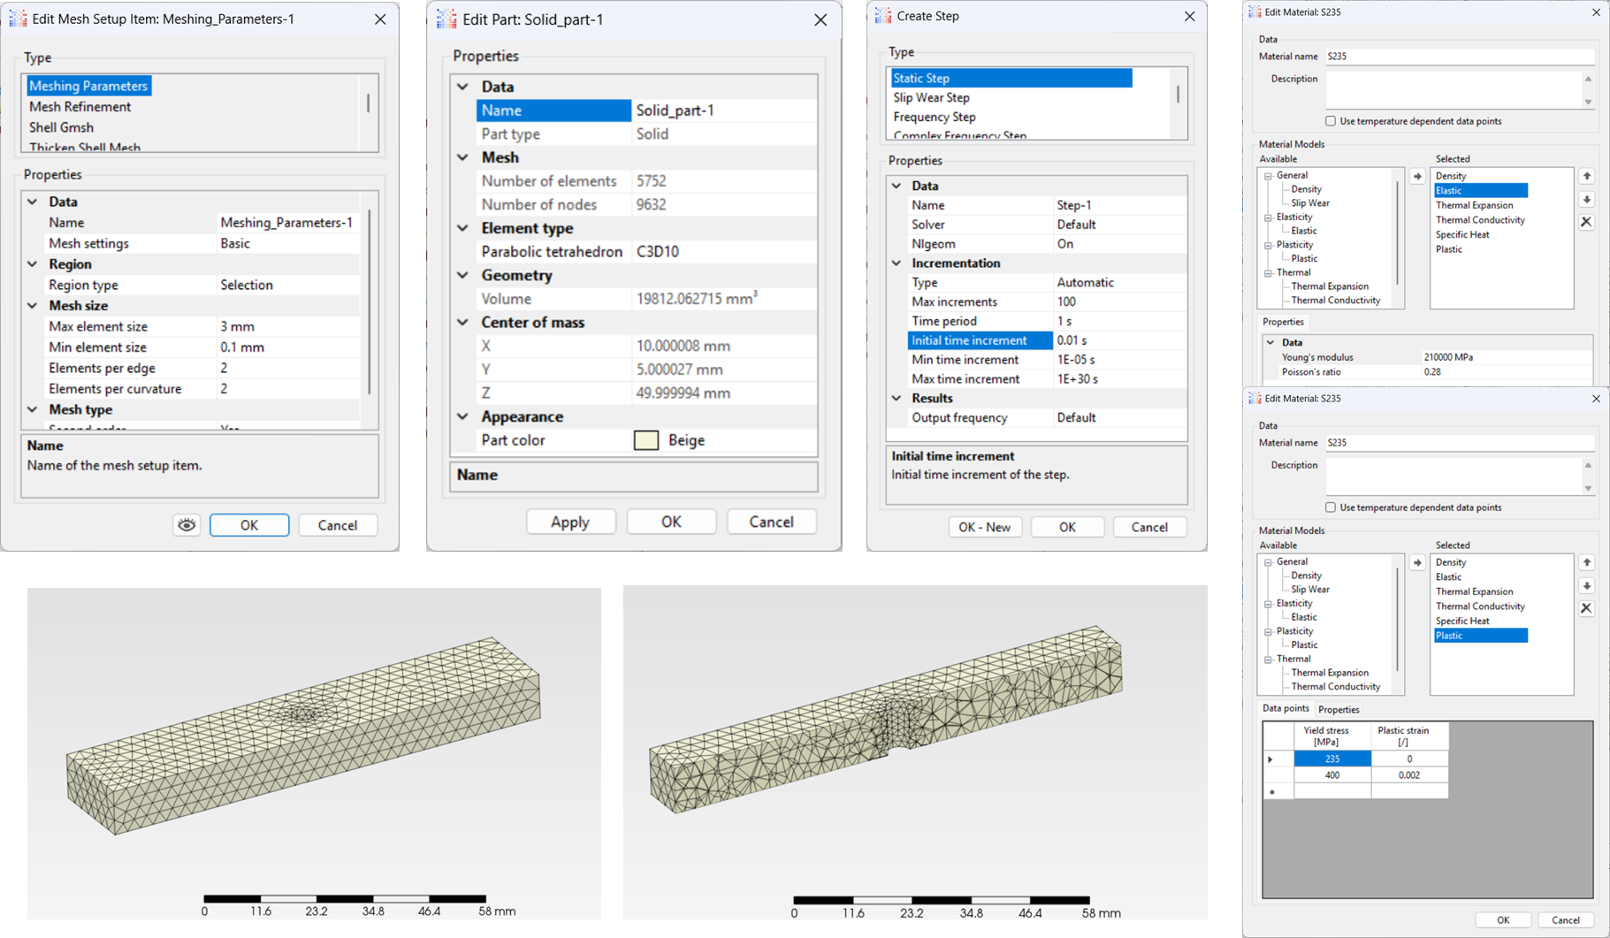Click the 210000 MPa Young's modulus value
The image size is (1610, 938).
pos(1448,358)
